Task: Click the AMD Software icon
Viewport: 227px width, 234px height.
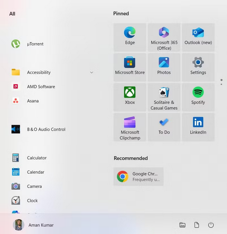Action: [16, 86]
